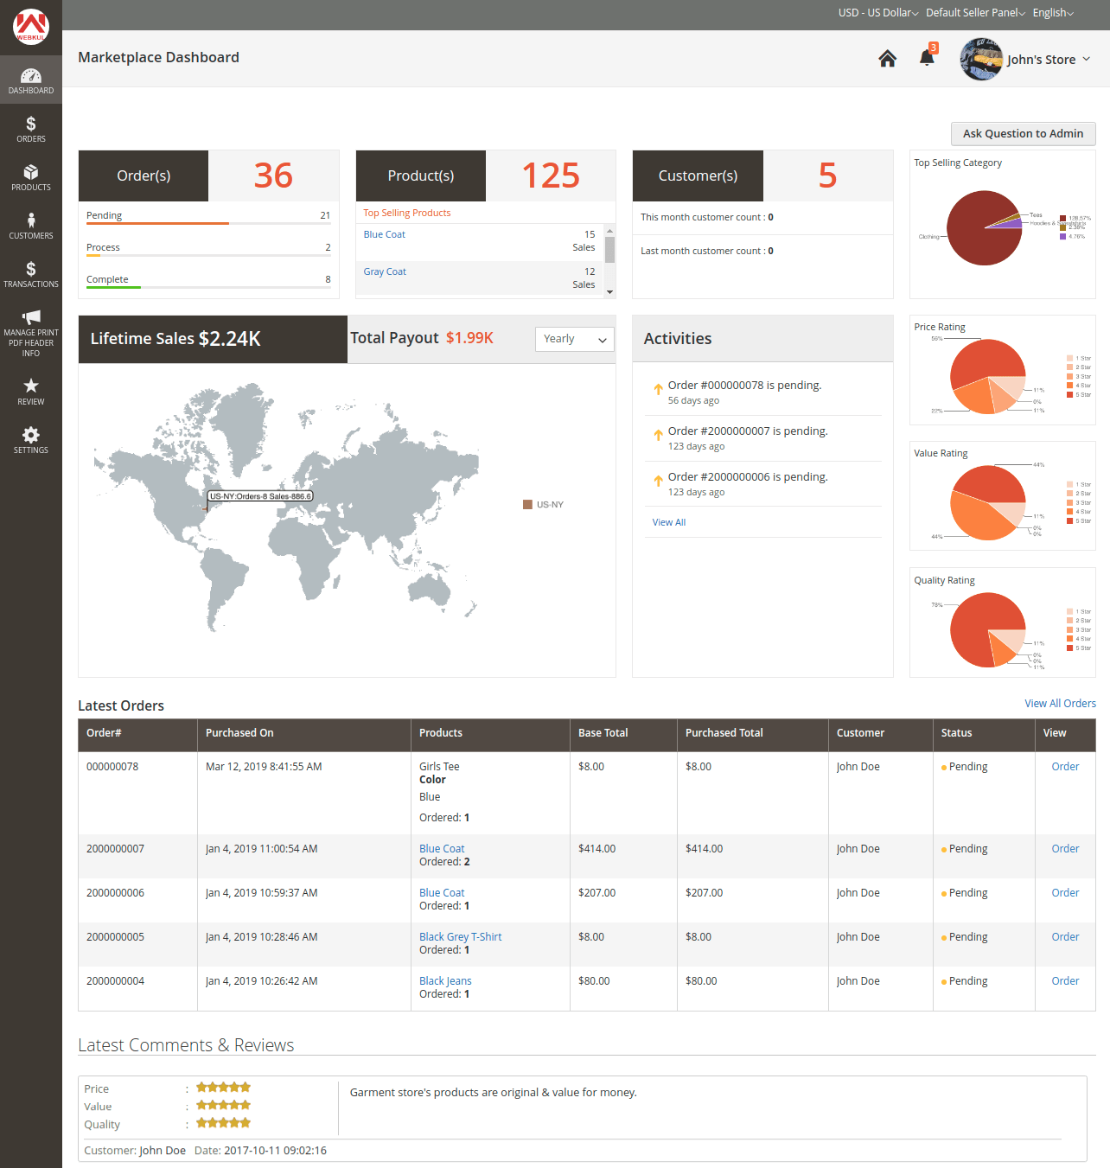Open Black Jeans product link
The image size is (1110, 1168).
(x=445, y=981)
